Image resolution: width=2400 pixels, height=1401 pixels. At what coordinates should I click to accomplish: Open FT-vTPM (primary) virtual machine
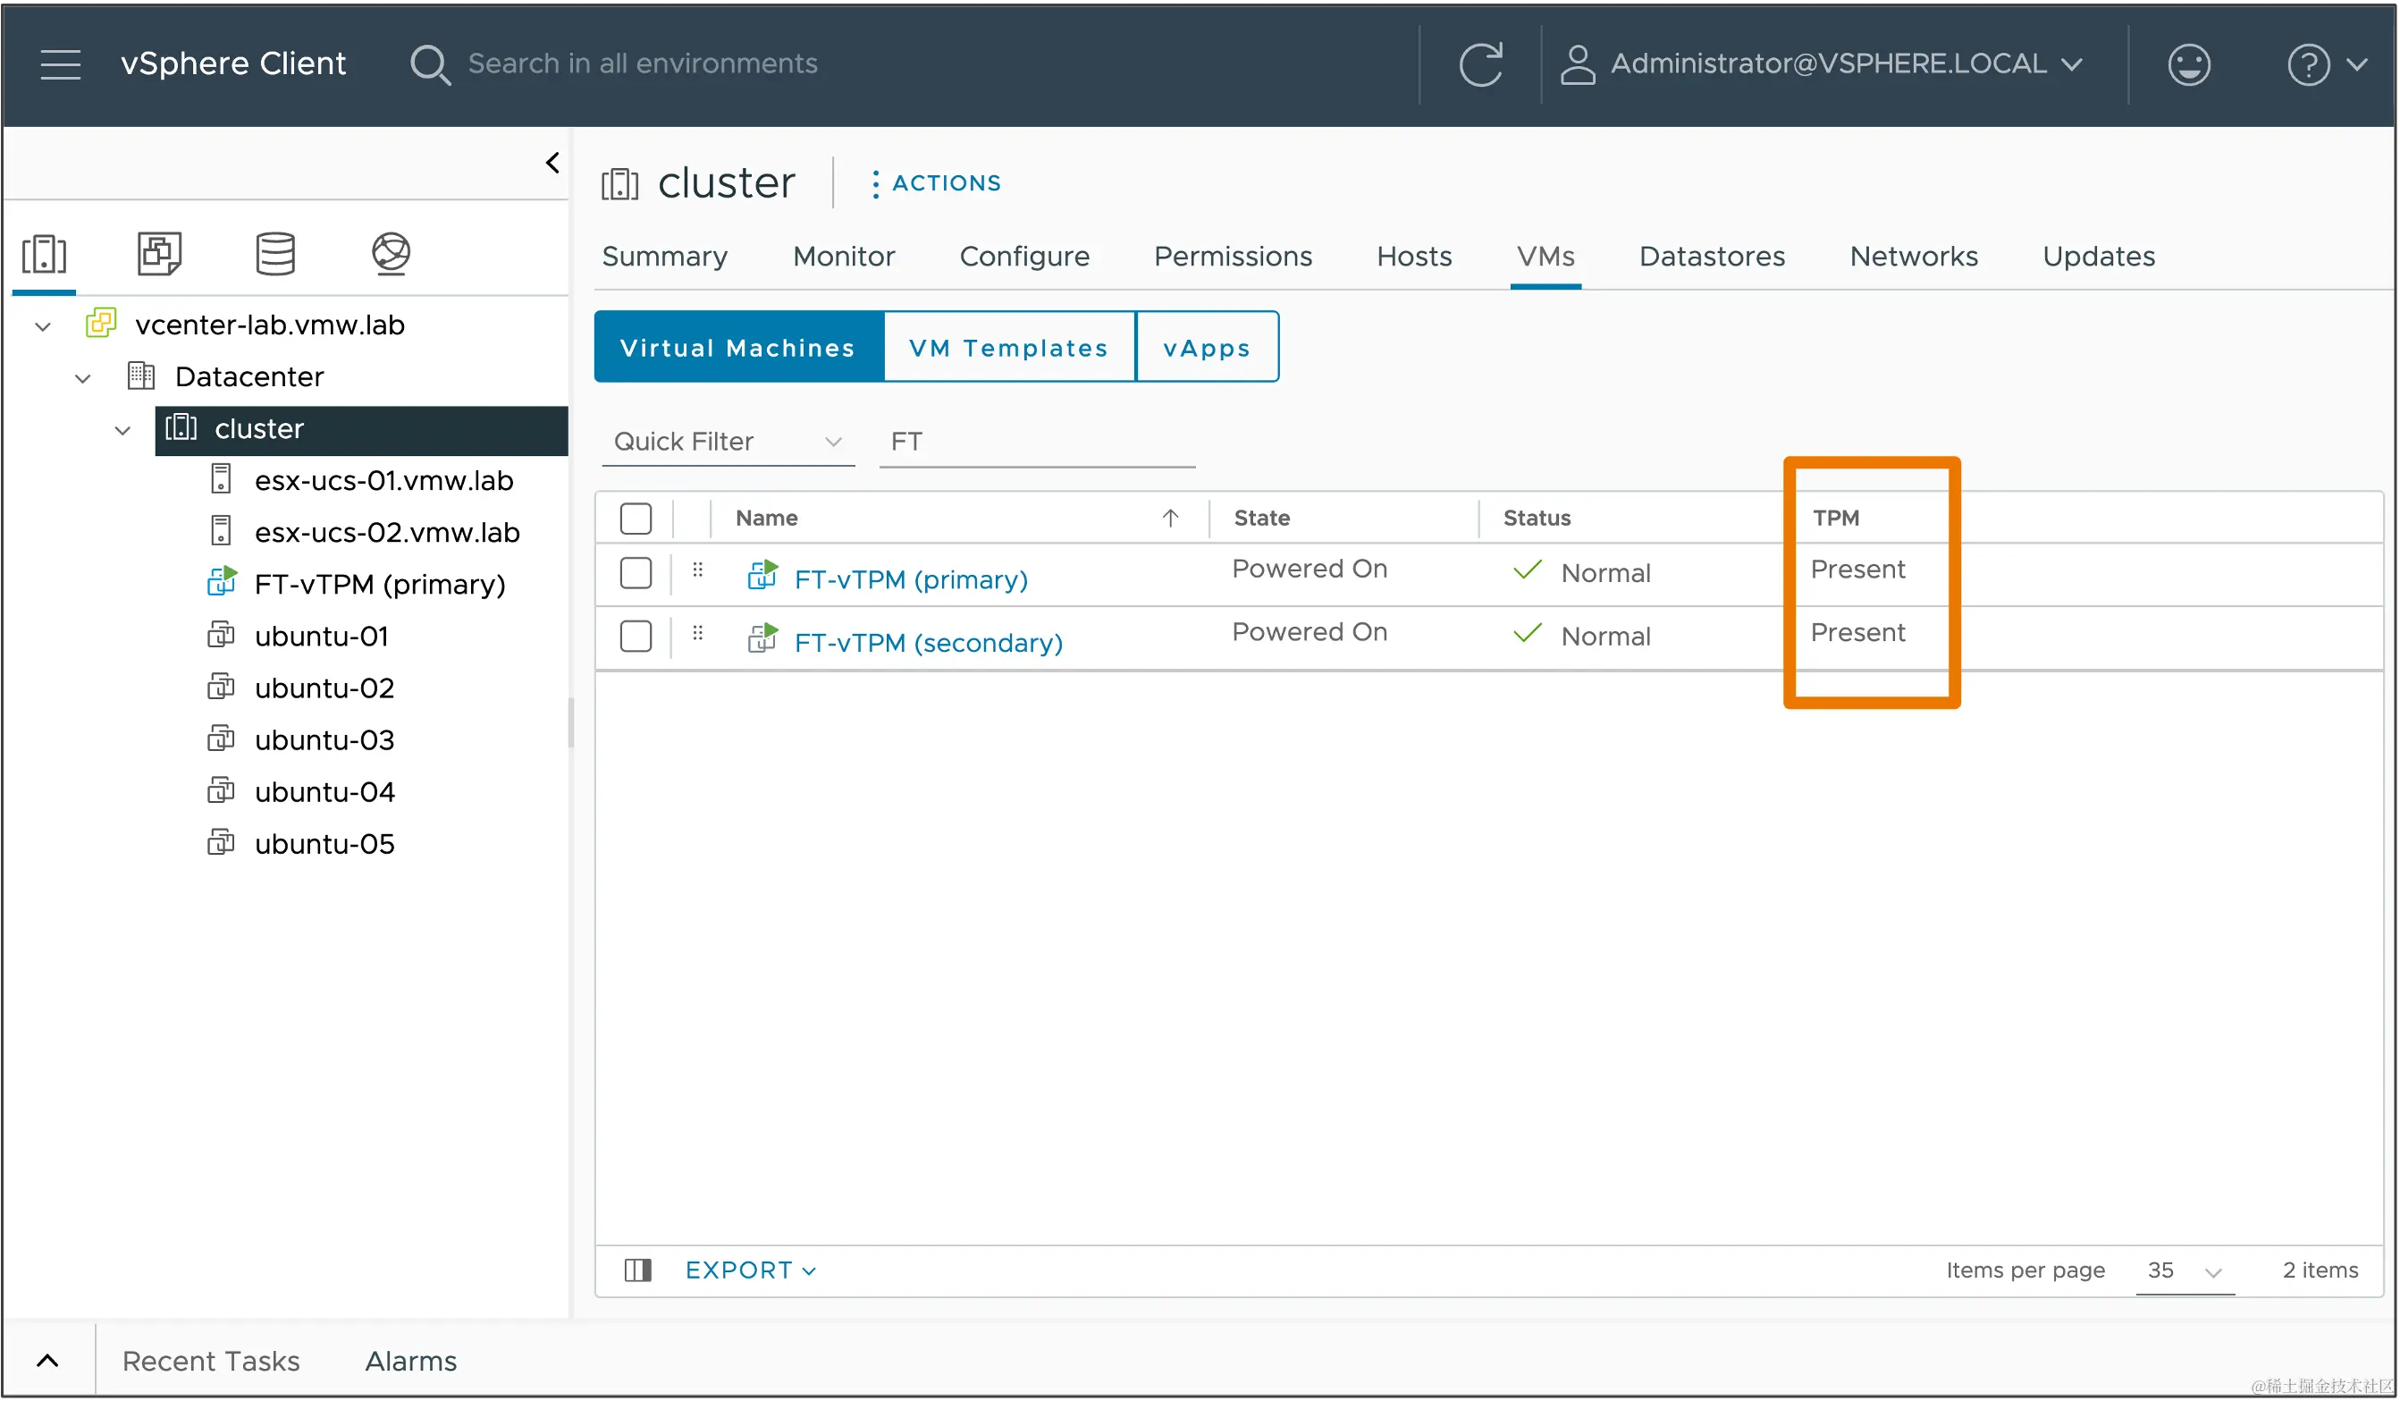tap(910, 578)
